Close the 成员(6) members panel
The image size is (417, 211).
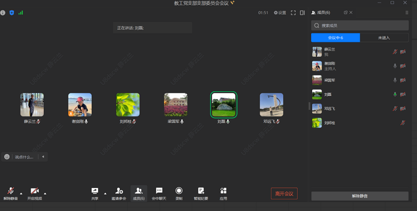coord(351,13)
